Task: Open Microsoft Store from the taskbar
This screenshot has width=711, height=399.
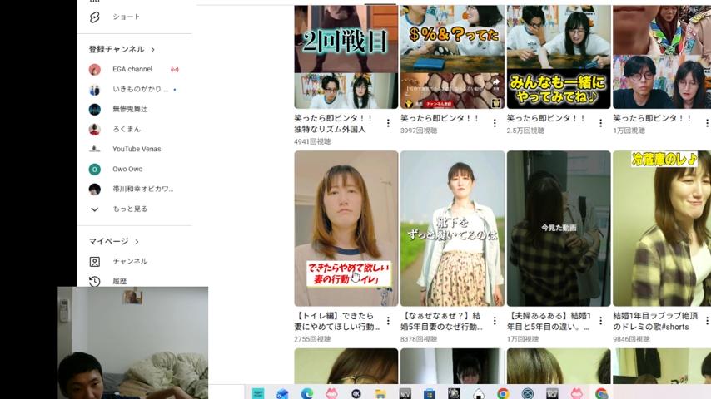Action: [429, 393]
